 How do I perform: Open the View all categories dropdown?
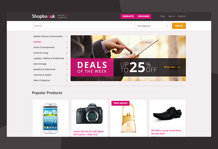point(62,16)
